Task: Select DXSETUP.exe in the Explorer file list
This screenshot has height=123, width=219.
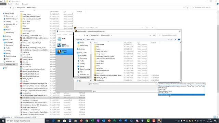Action: pos(26,64)
